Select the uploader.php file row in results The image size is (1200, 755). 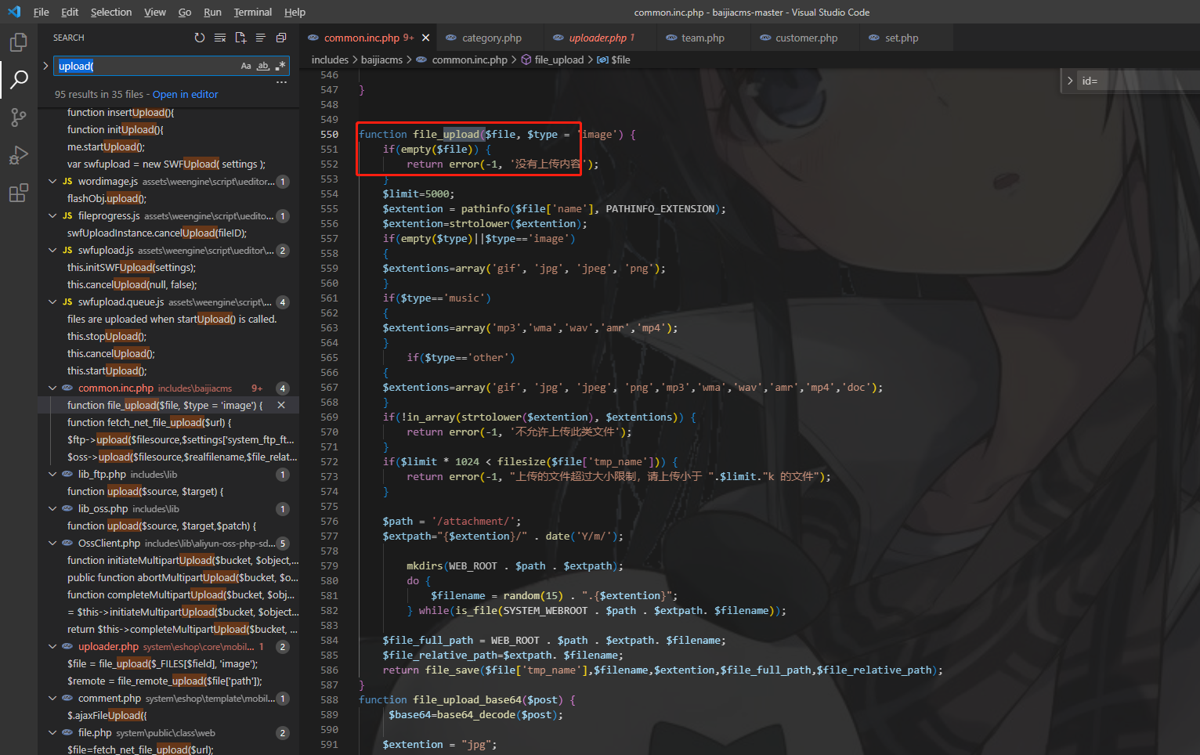[x=168, y=647]
